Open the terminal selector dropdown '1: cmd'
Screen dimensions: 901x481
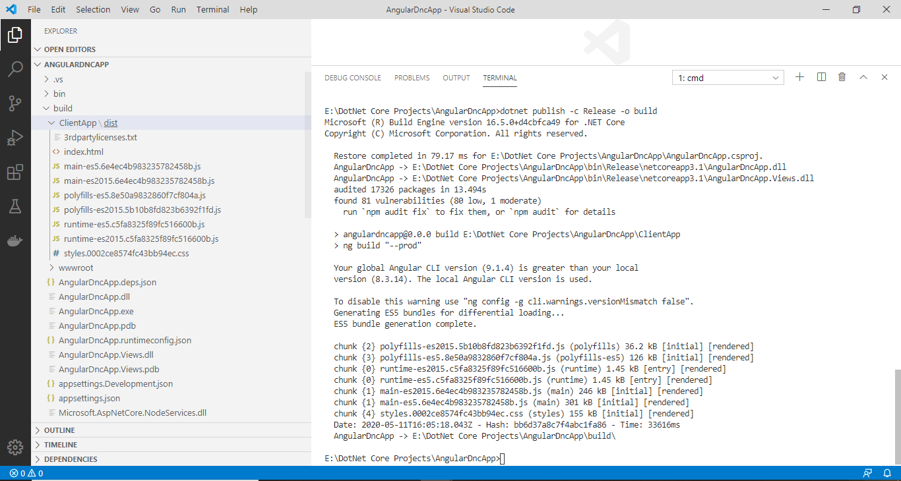[x=728, y=78]
